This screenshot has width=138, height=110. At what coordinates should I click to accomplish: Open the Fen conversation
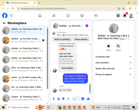pos(23,89)
